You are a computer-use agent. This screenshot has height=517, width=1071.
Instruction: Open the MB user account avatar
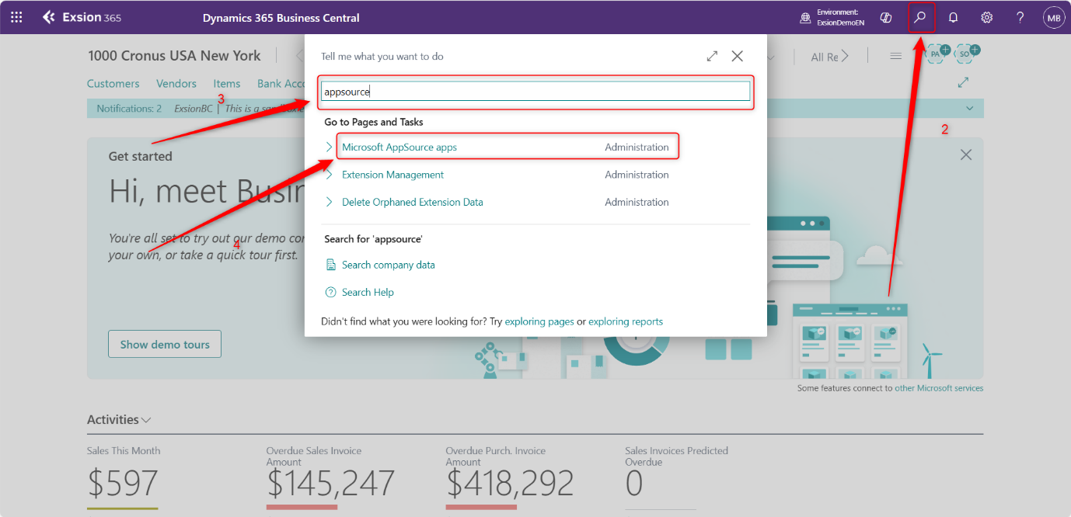click(x=1053, y=17)
